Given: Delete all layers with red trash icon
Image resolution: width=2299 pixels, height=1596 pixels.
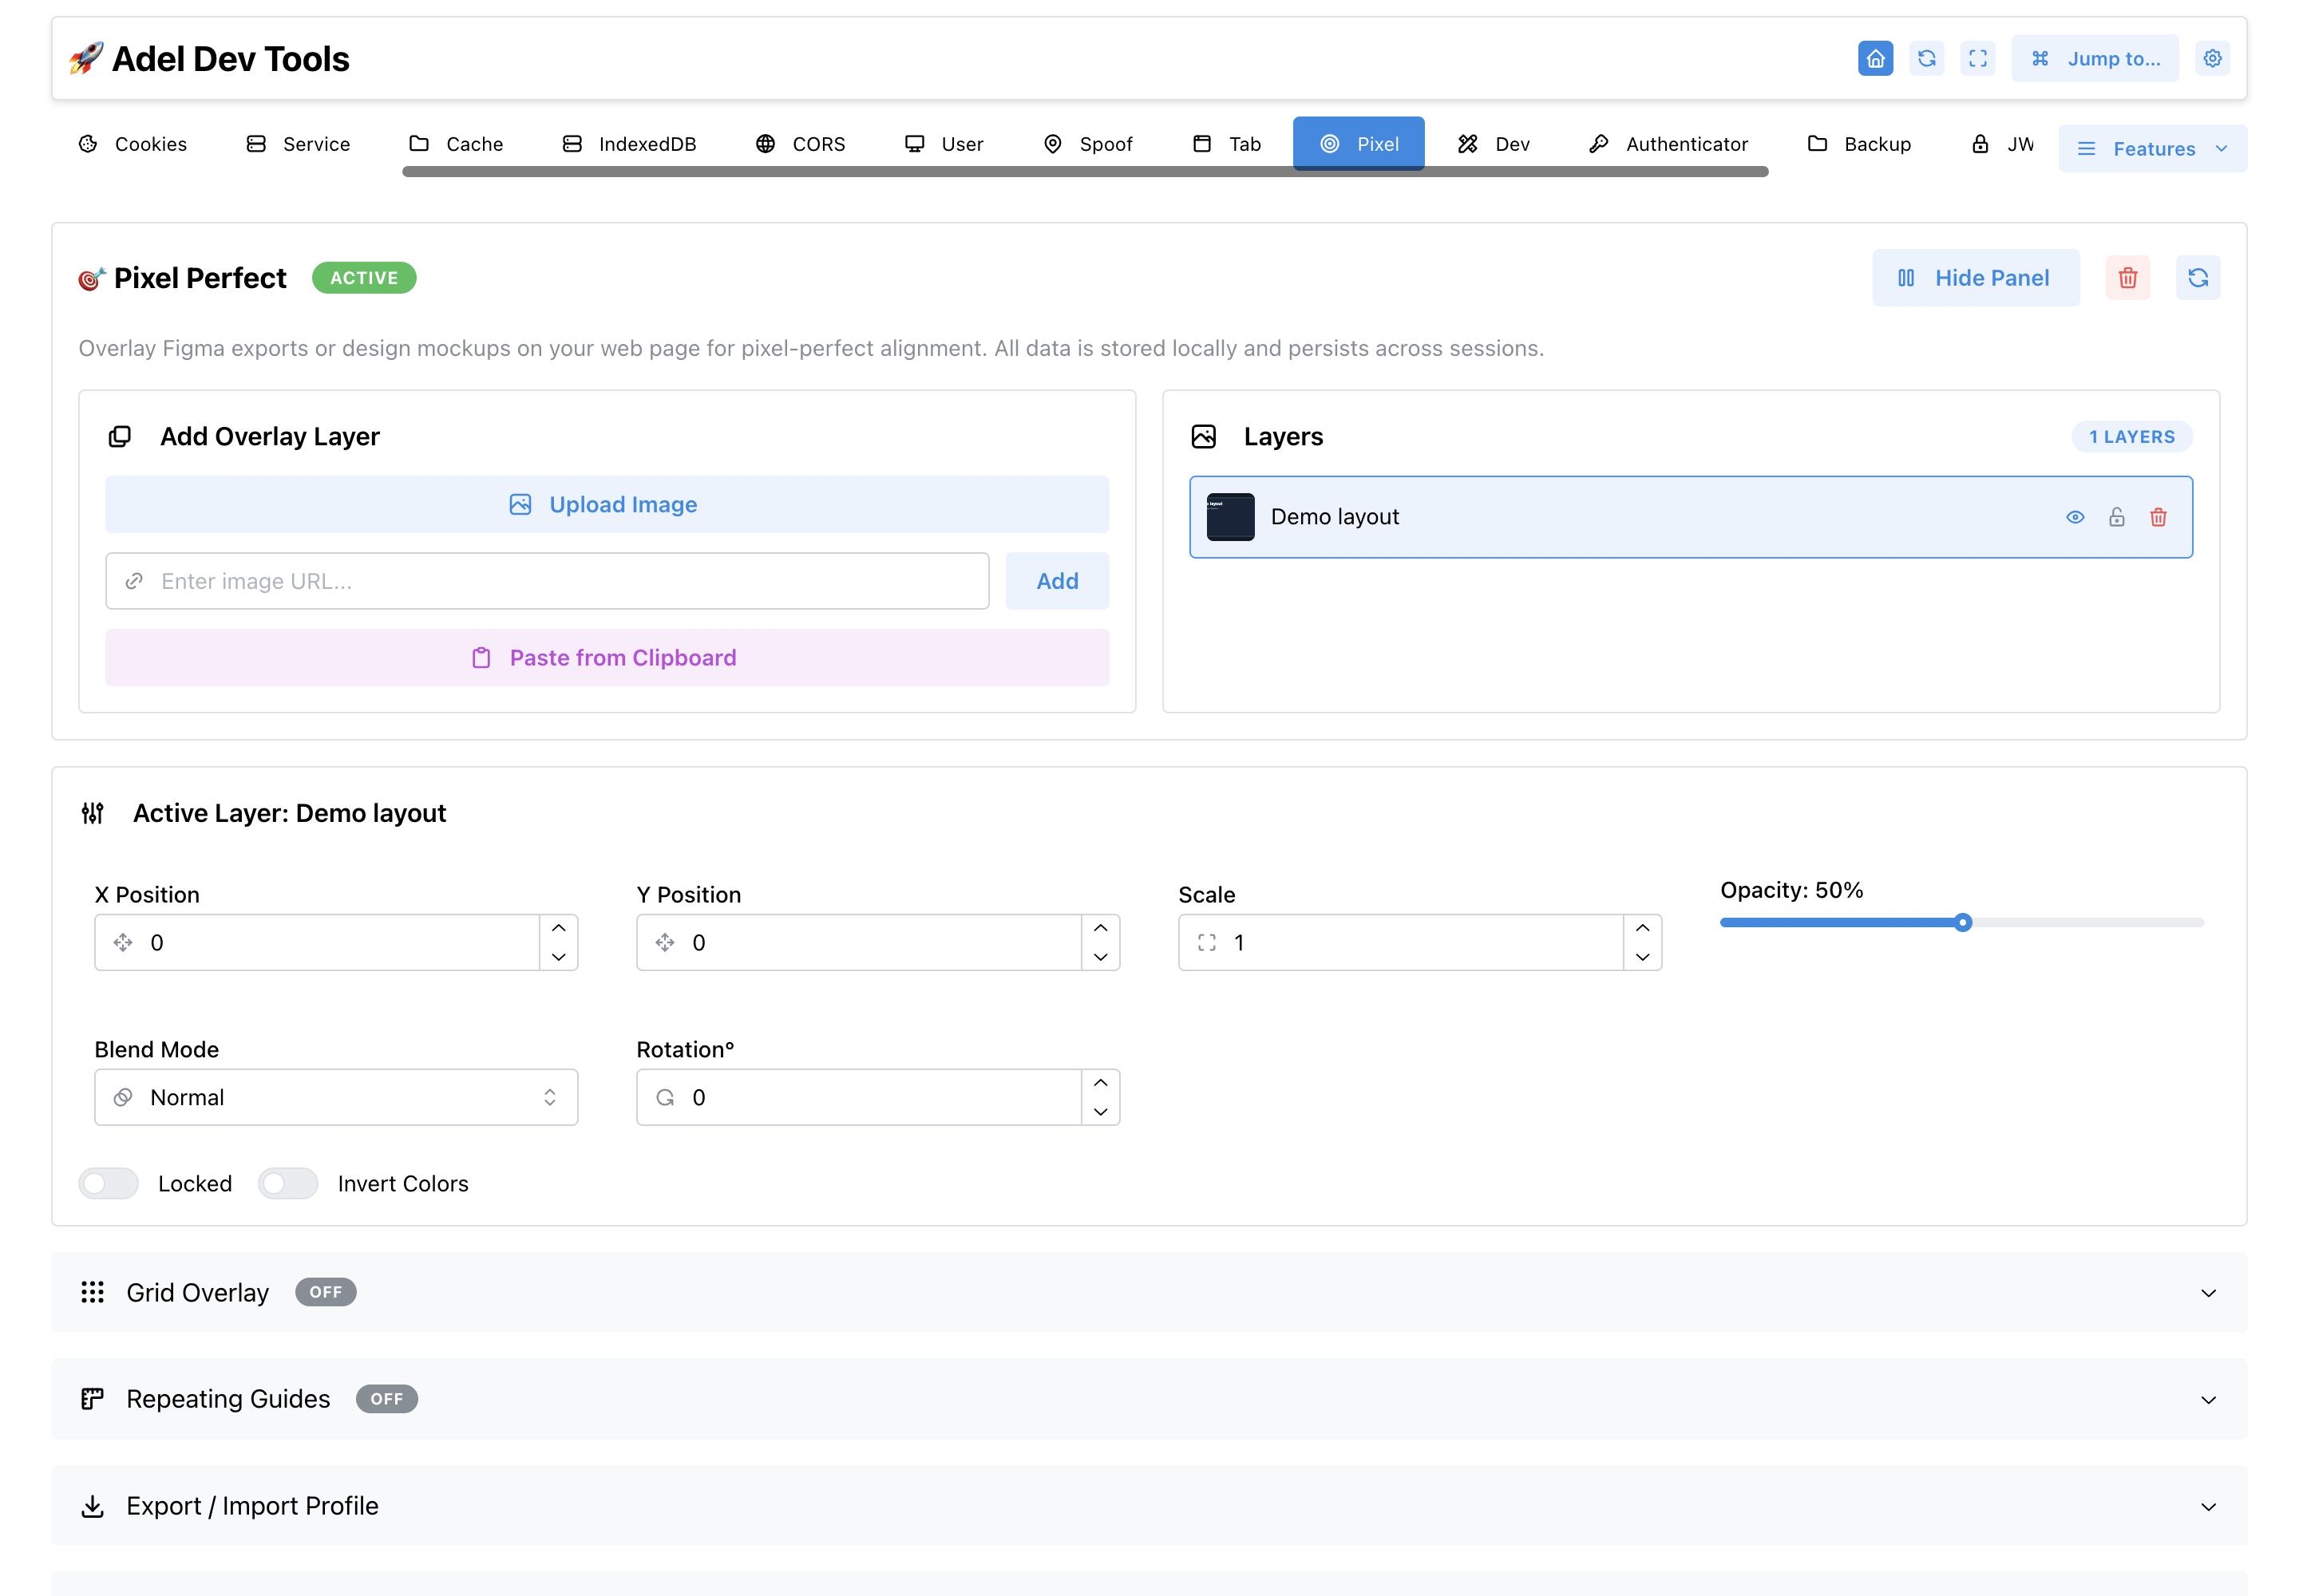Looking at the screenshot, I should [x=2127, y=278].
